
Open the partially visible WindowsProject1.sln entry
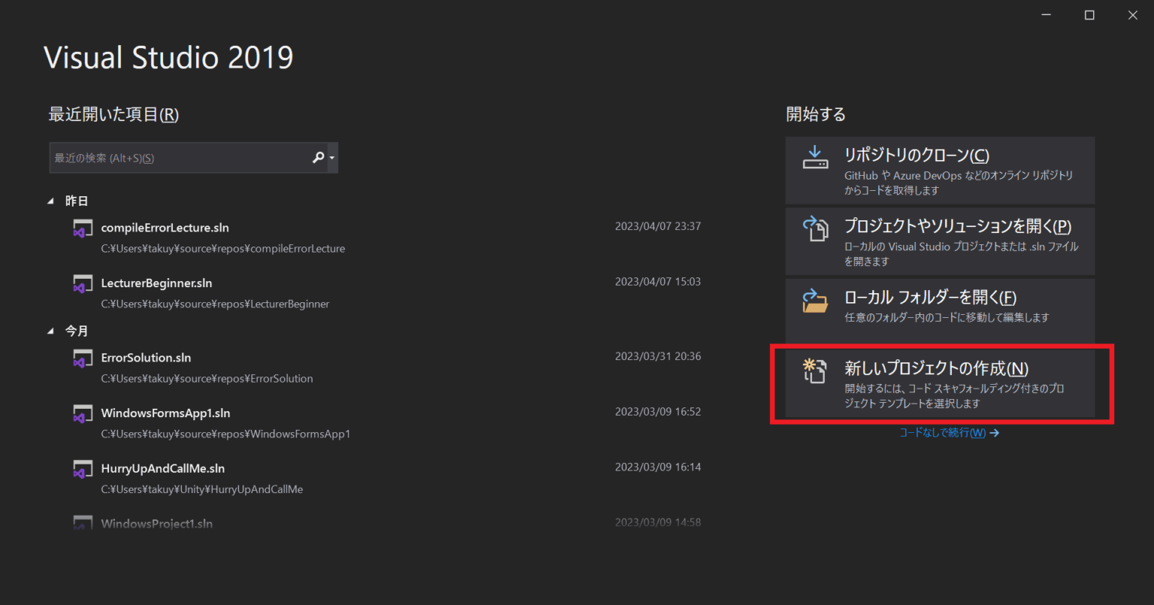[157, 524]
